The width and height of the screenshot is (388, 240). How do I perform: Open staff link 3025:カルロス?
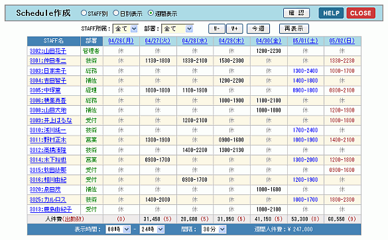tap(48, 200)
